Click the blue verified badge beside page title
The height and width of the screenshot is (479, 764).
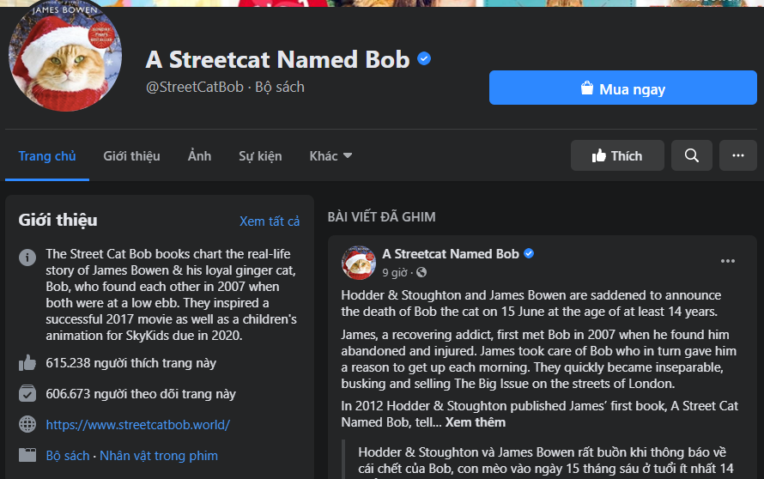click(x=424, y=59)
